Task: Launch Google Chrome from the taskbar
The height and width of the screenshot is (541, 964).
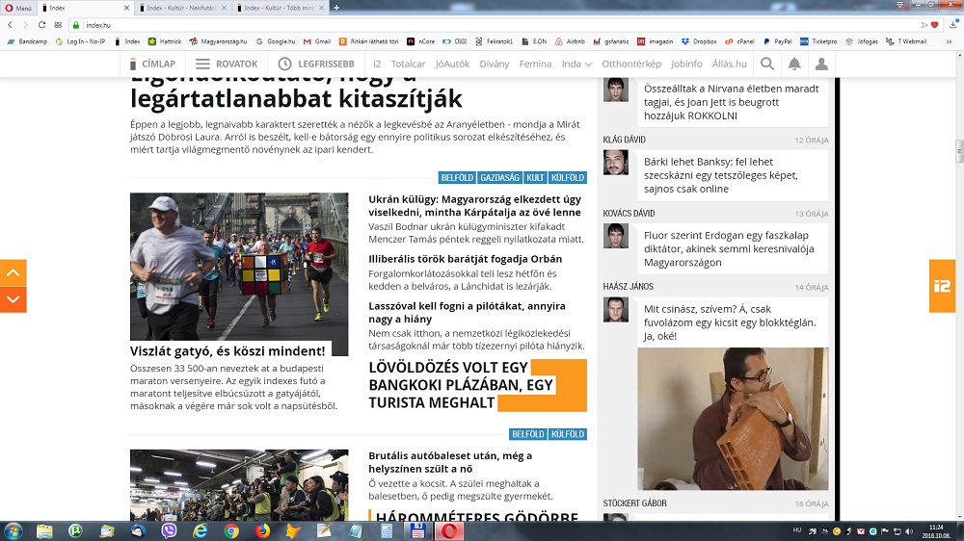Action: pos(231,531)
